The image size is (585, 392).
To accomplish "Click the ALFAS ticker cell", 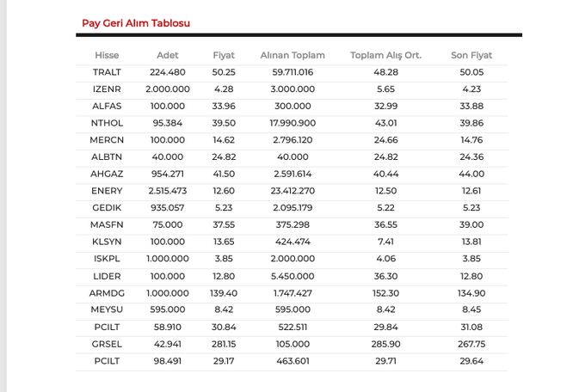I will click(x=107, y=106).
